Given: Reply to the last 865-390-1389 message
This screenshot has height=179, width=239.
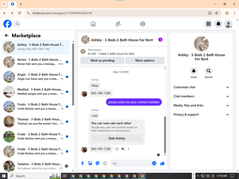Looking at the screenshot, I should [x=123, y=149].
